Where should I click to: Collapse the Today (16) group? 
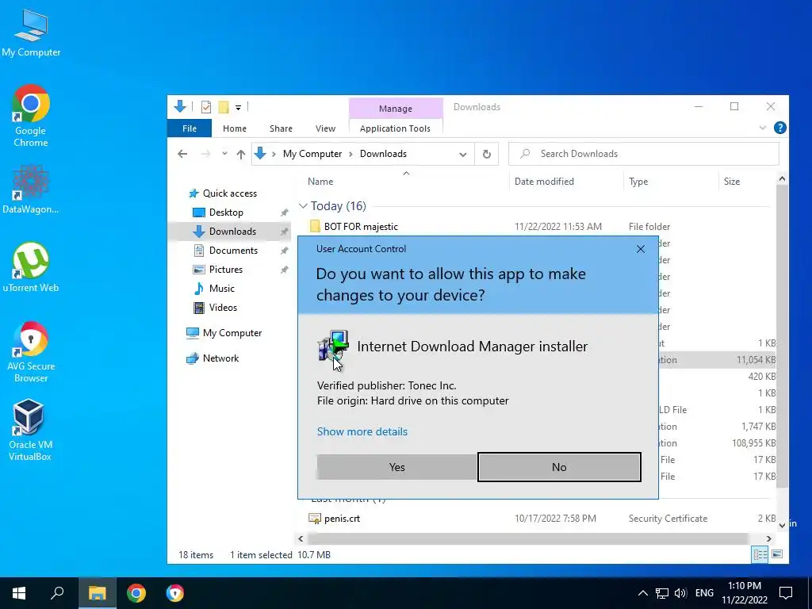click(x=303, y=206)
